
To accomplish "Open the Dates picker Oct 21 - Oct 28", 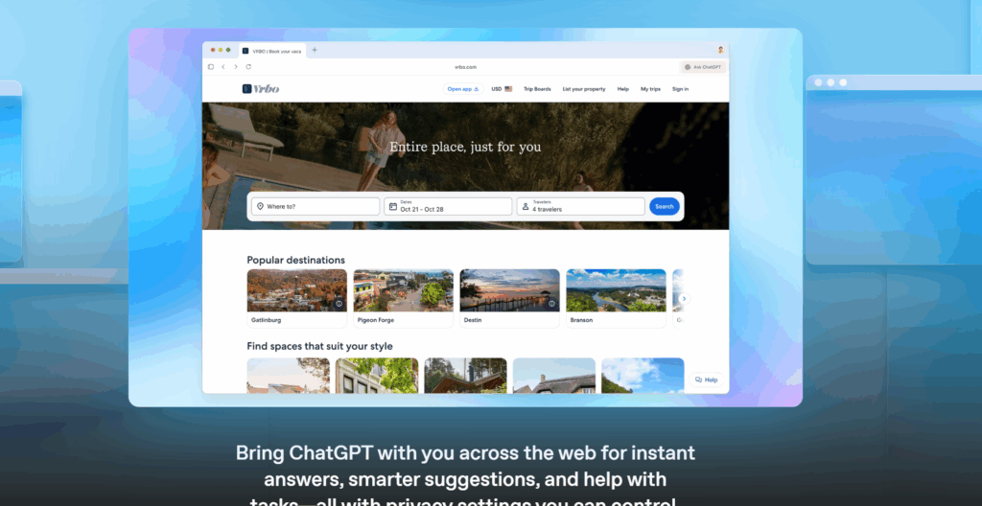I will point(448,207).
